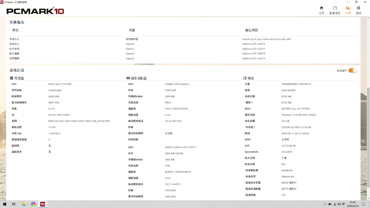
Task: Select the driver version 26.20.100.7642
Action: click(173, 121)
